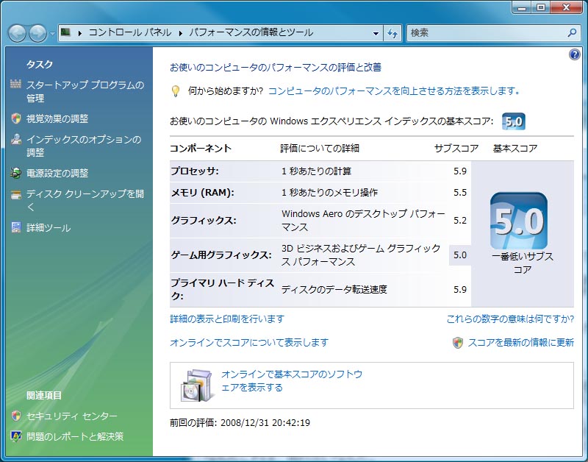Viewport: 588px width, 462px height.
Task: Click the computer icon in address bar
Action: [x=65, y=32]
